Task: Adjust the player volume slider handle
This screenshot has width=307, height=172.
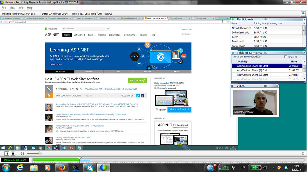Action: [x=40, y=153]
